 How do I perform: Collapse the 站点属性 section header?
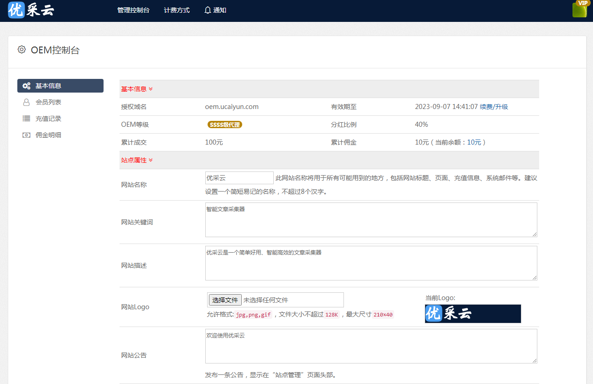(x=137, y=160)
